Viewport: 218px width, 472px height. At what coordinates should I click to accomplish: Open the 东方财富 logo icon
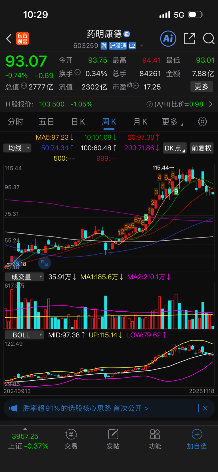point(22,39)
